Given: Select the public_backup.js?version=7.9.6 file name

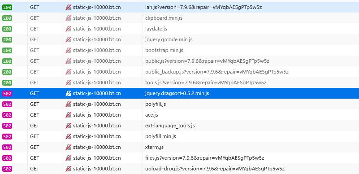Looking at the screenshot, I should pos(217,72).
